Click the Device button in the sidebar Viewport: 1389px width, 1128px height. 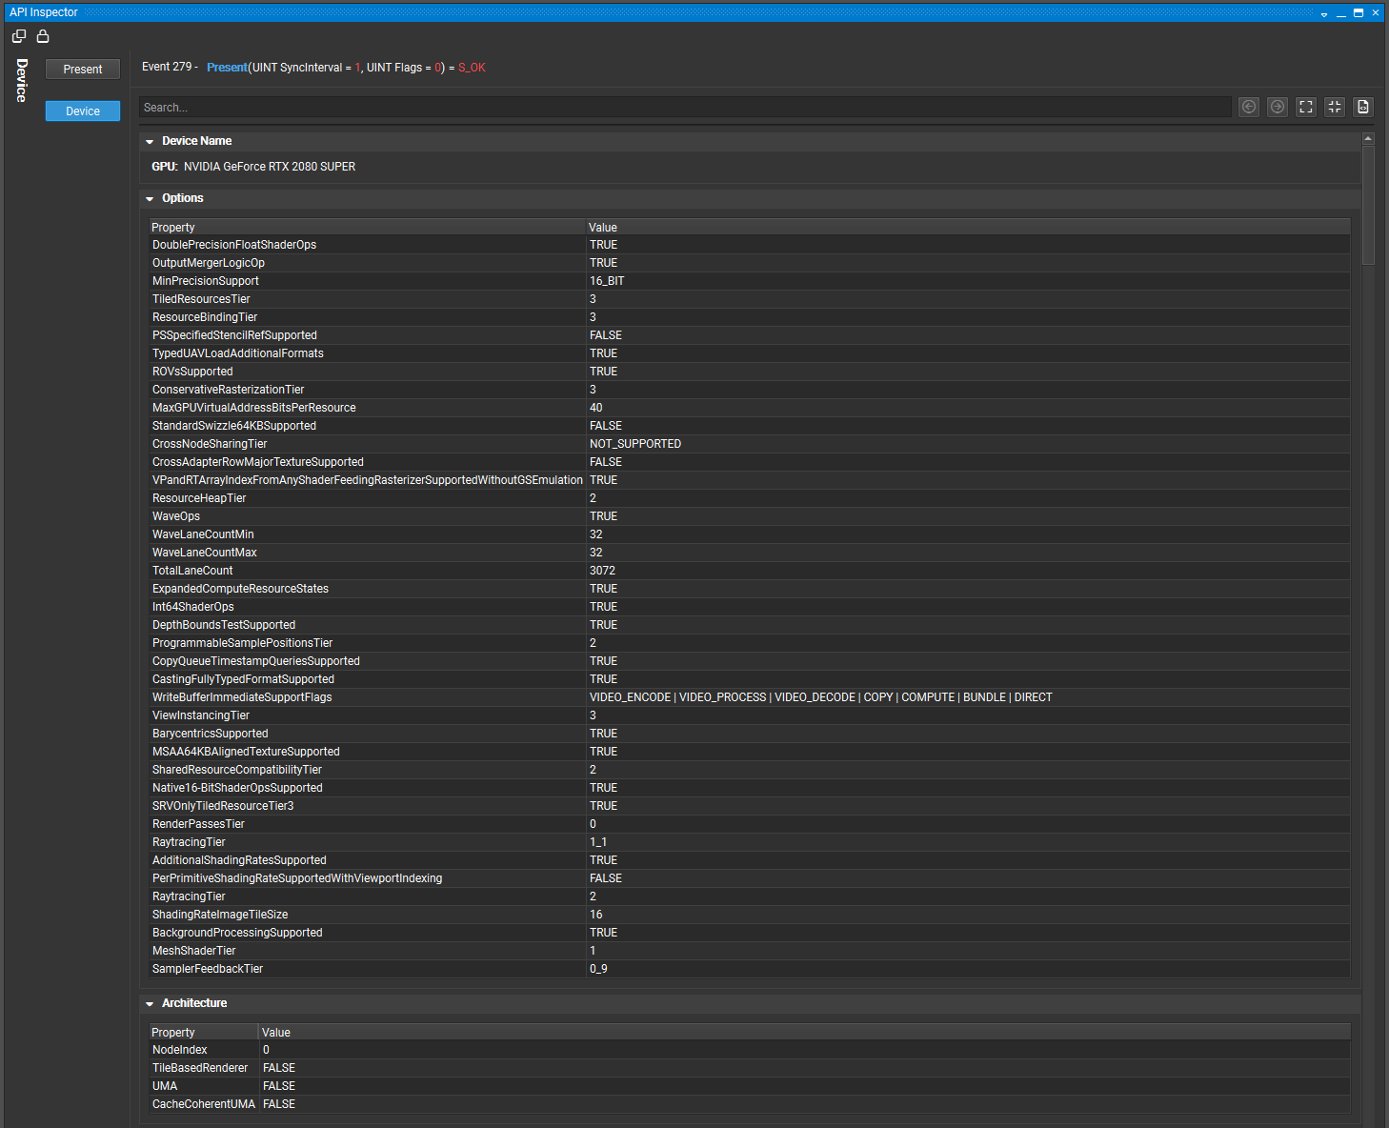click(82, 111)
